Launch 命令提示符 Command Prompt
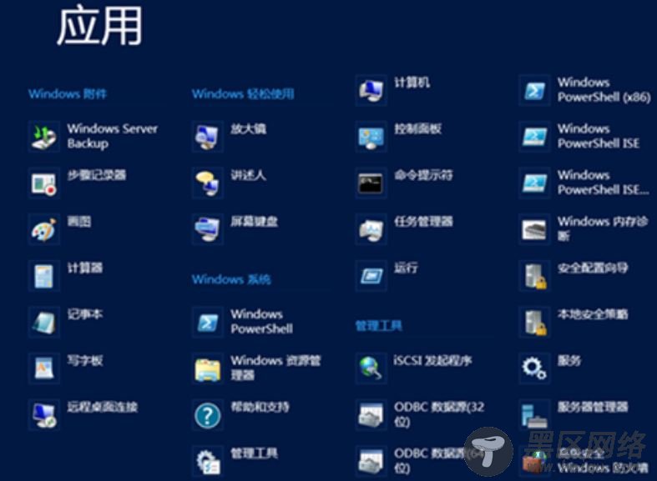This screenshot has width=657, height=481. [404, 183]
